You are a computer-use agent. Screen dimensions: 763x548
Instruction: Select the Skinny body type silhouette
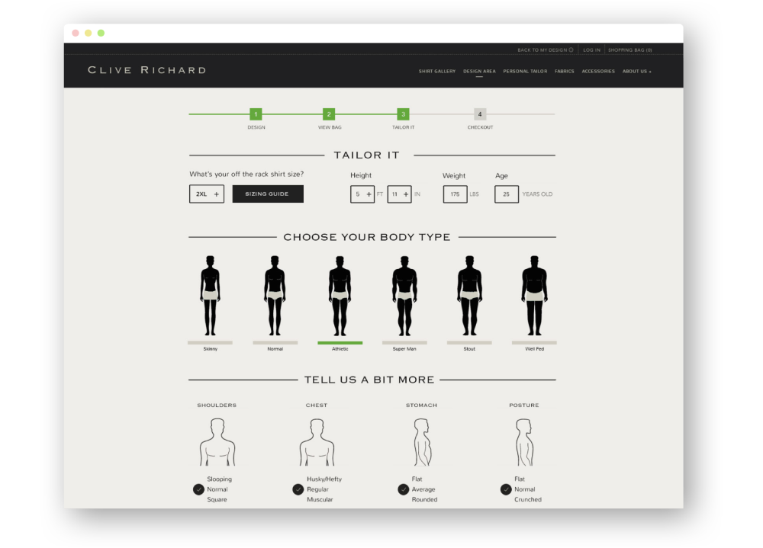click(210, 296)
